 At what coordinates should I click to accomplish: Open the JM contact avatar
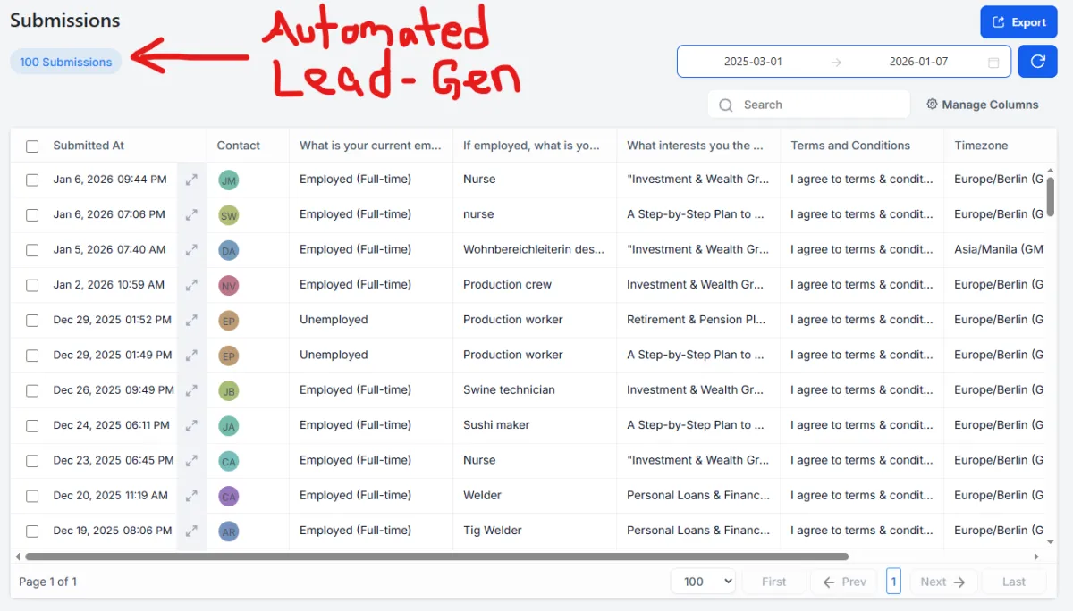pos(229,180)
